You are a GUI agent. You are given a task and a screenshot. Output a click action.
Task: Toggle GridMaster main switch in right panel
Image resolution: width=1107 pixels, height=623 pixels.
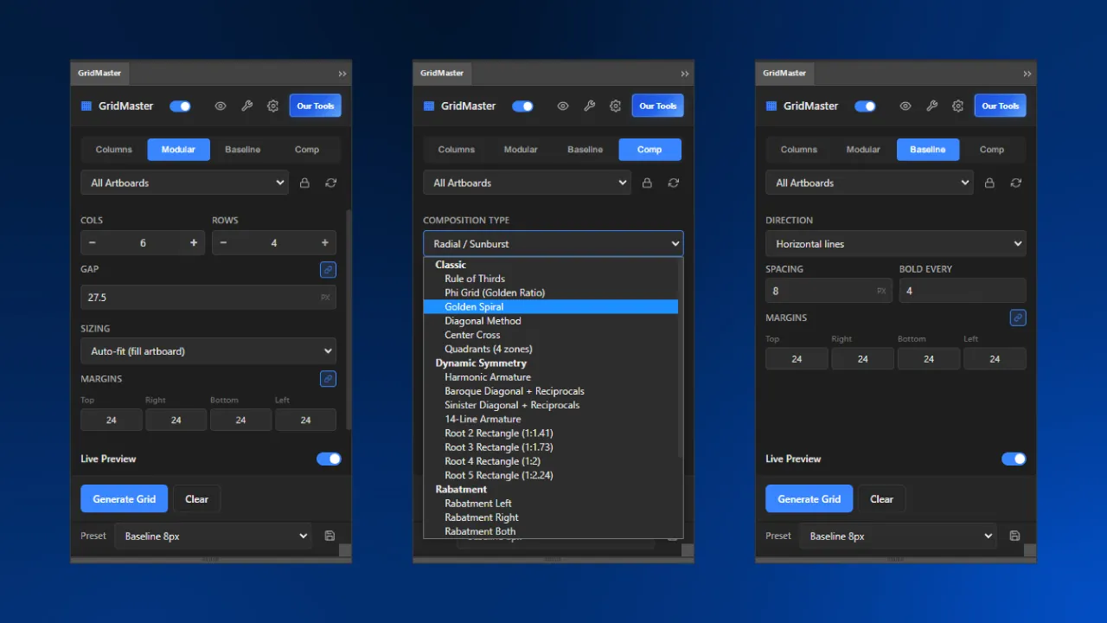tap(865, 106)
